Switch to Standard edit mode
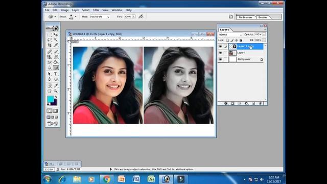This screenshot has height=184, width=327. 50,111
